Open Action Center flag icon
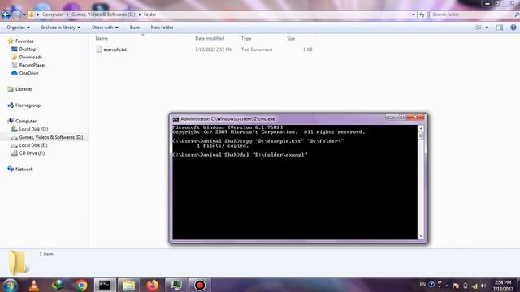This screenshot has width=520, height=292. click(457, 286)
